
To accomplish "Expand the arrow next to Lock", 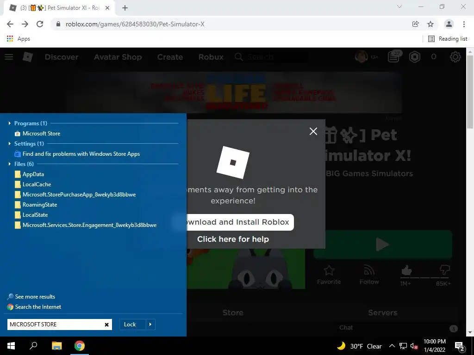I will (150, 324).
